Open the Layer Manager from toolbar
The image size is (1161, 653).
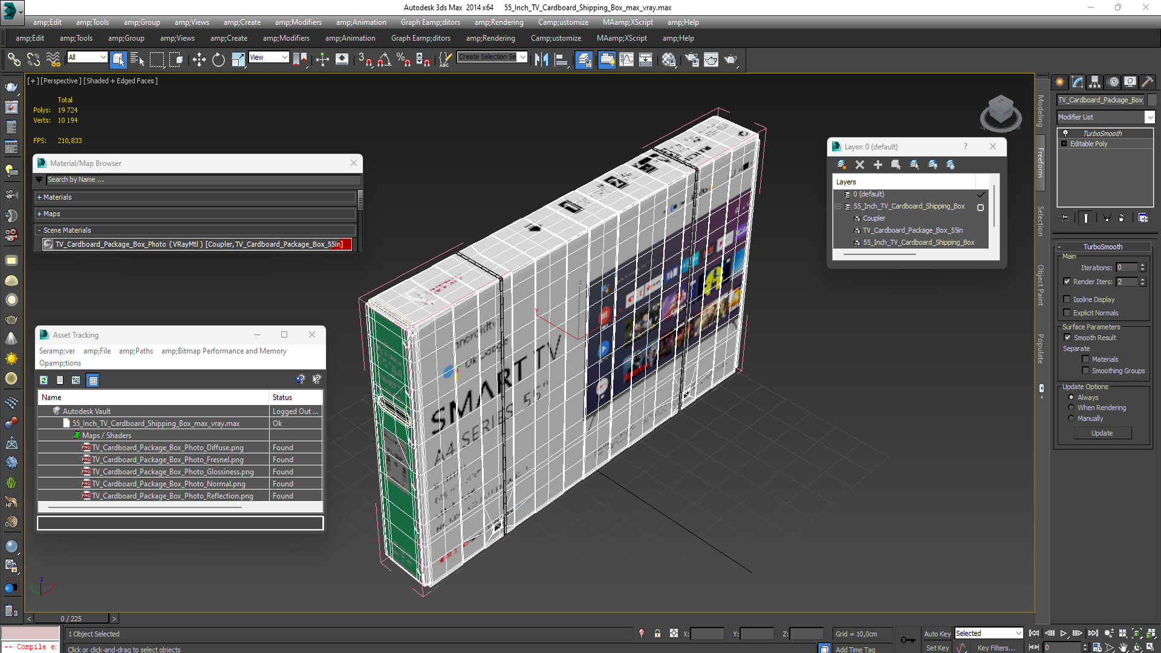[584, 59]
